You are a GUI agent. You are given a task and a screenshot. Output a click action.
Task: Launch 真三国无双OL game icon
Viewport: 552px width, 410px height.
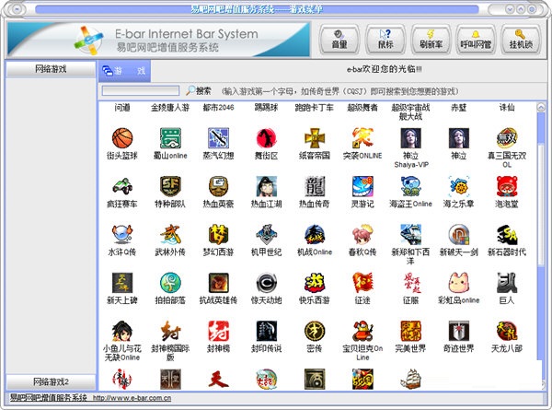[507, 138]
